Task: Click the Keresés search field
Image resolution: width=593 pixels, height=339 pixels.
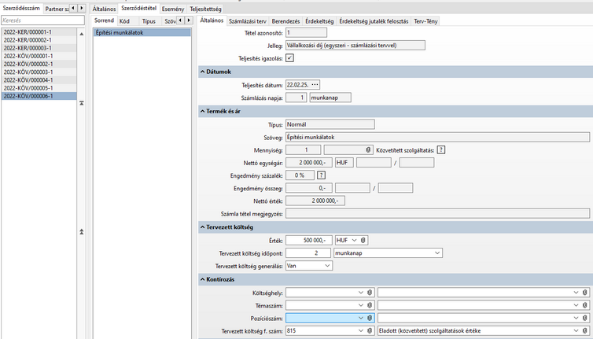Action: coord(39,20)
